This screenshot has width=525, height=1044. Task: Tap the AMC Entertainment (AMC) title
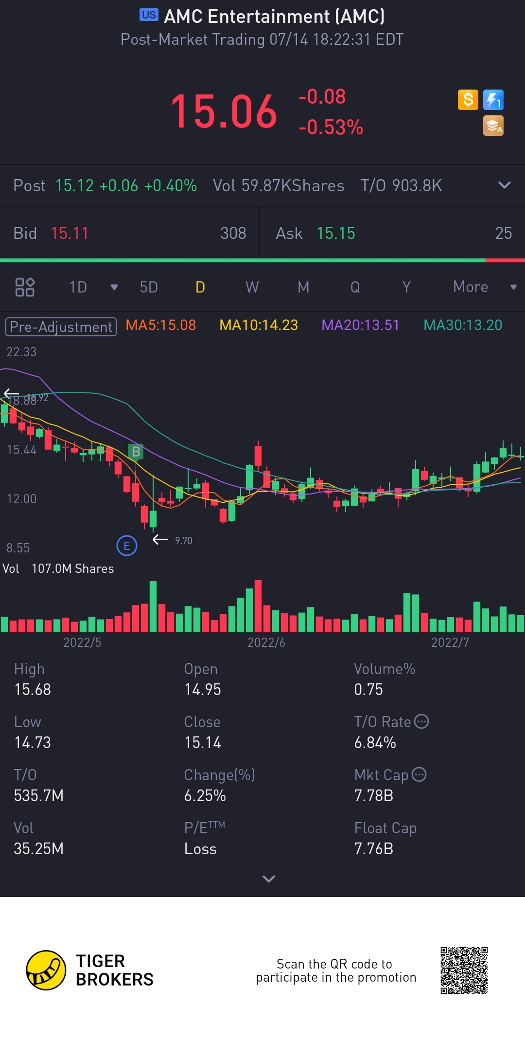click(x=274, y=17)
